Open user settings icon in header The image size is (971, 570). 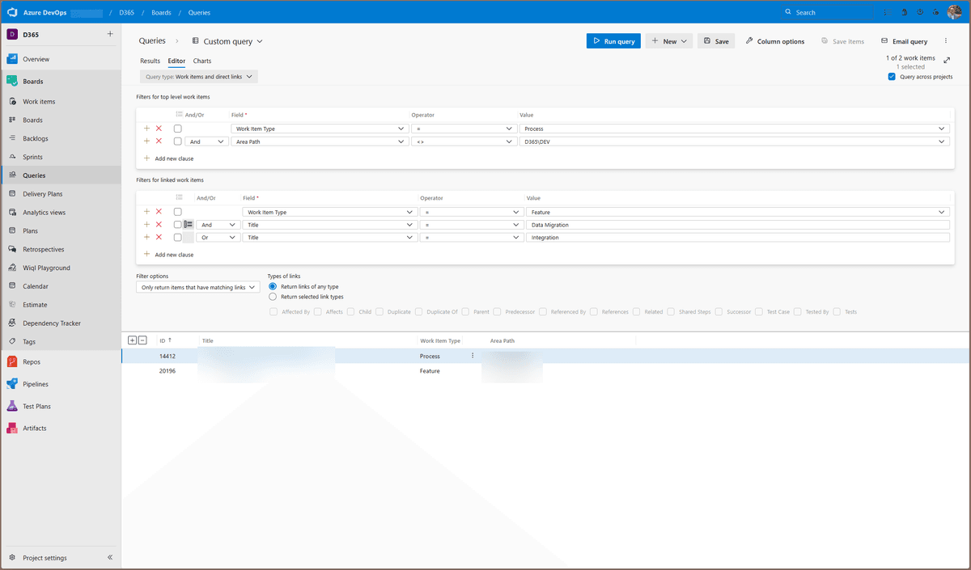tap(935, 12)
